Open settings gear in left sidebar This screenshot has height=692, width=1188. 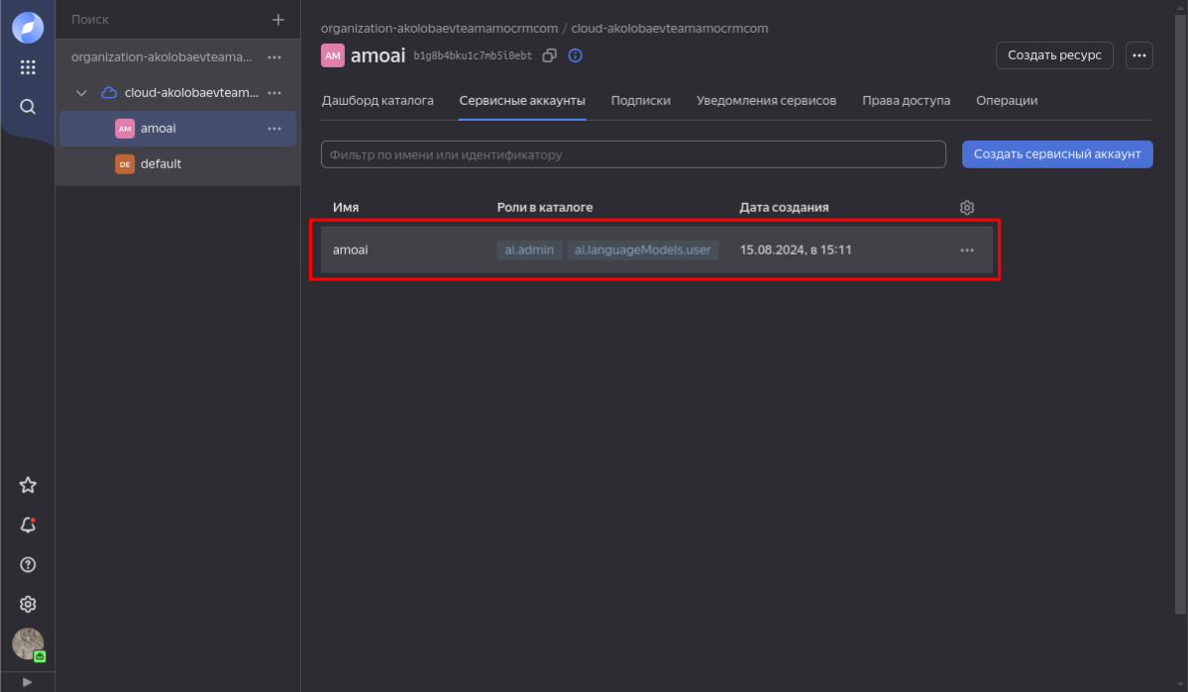coord(28,604)
